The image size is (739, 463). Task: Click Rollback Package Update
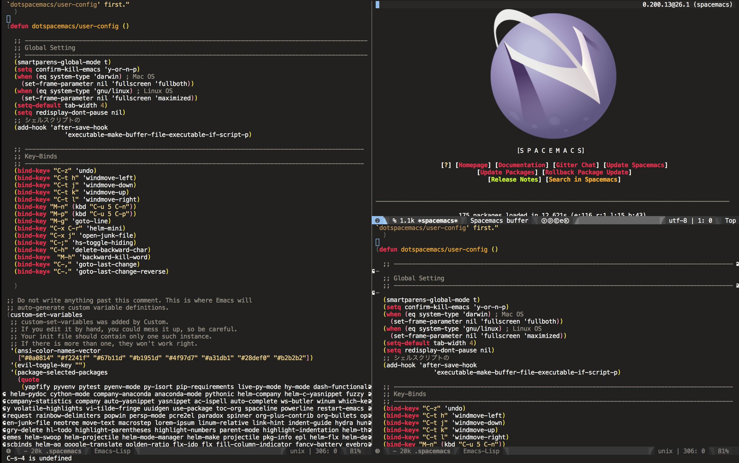(587, 172)
